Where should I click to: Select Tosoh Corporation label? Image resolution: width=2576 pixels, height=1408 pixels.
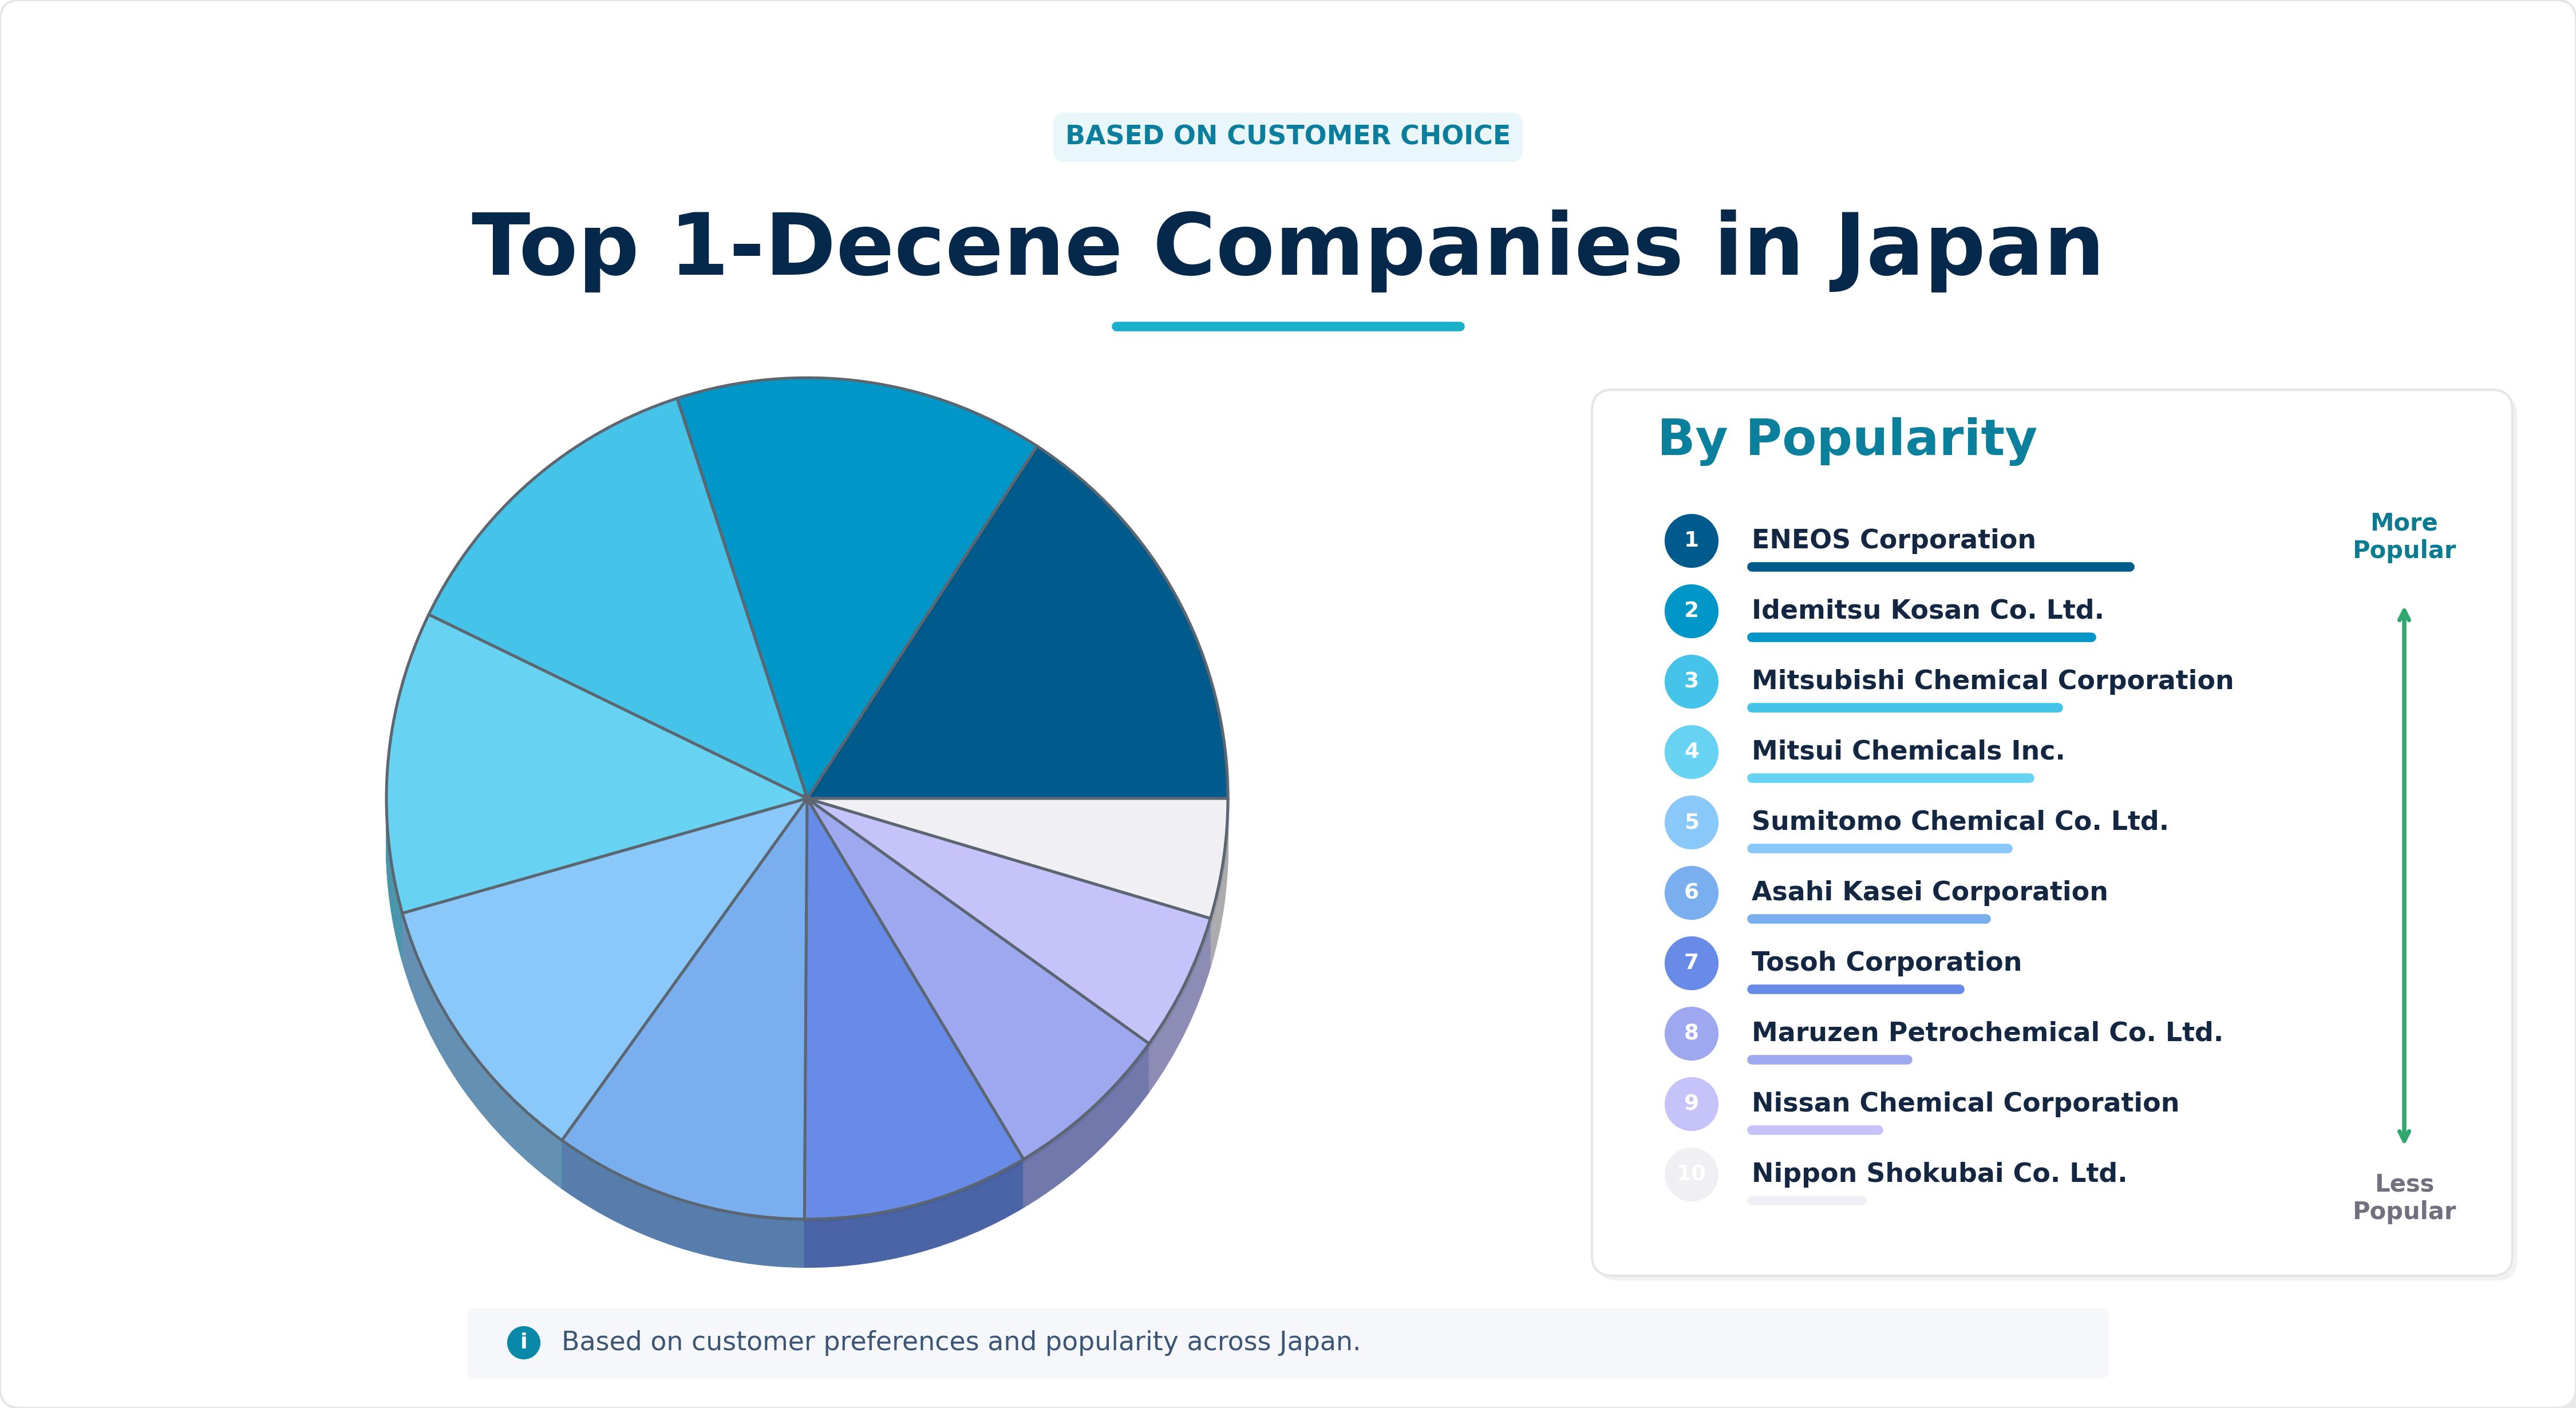[x=1886, y=962]
